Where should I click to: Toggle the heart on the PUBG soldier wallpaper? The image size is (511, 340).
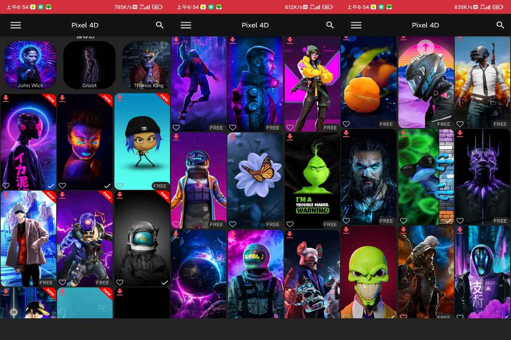[460, 124]
